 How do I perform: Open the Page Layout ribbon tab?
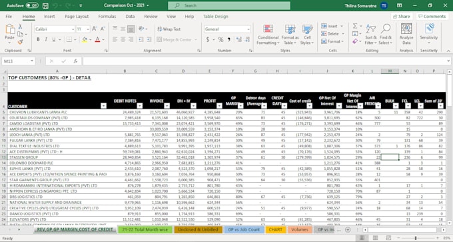pyautogui.click(x=77, y=17)
